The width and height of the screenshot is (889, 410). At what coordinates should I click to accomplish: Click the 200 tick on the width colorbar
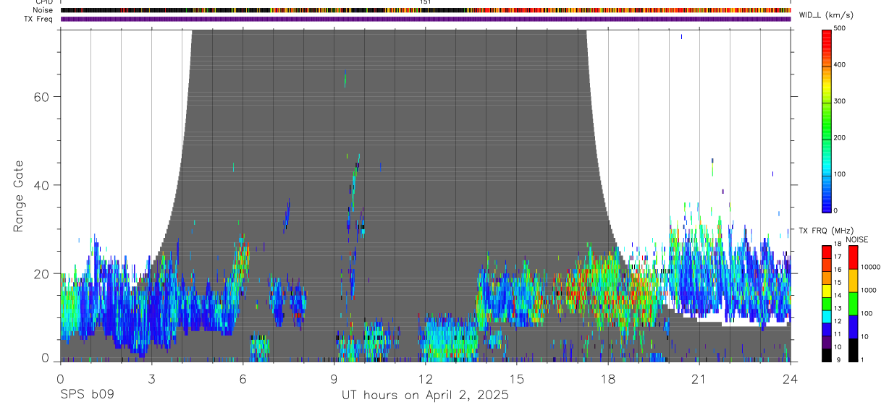[841, 138]
